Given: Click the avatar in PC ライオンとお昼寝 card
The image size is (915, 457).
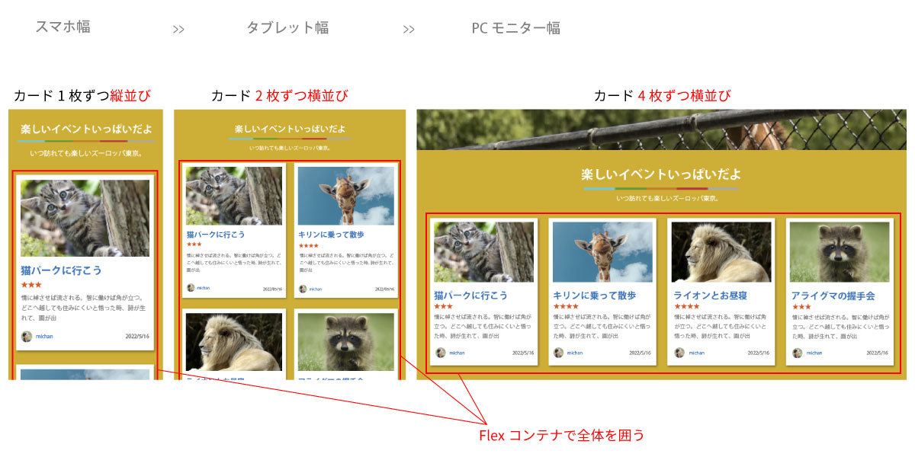Looking at the screenshot, I should point(679,353).
